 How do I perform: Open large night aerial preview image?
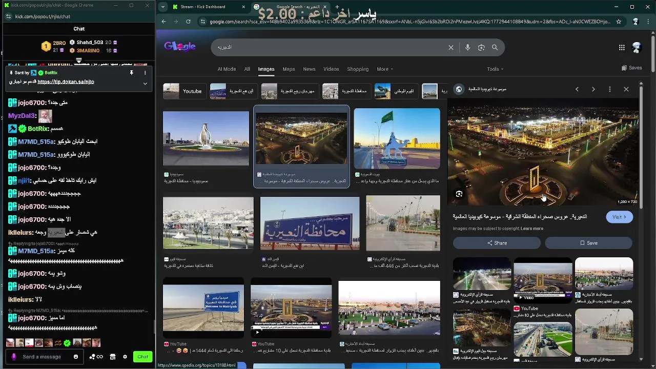point(543,153)
